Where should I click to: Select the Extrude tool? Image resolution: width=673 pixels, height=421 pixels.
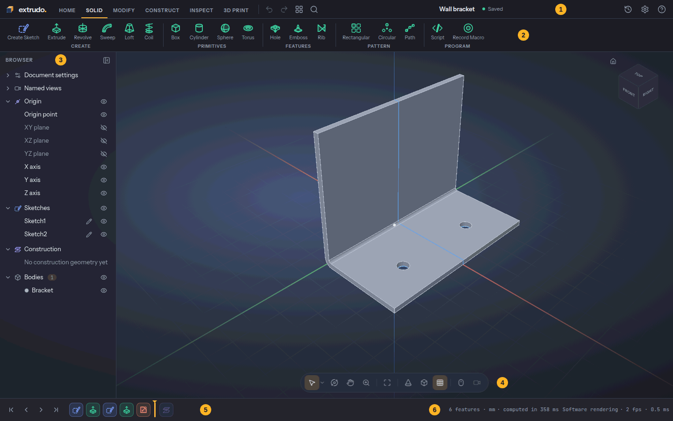(57, 32)
